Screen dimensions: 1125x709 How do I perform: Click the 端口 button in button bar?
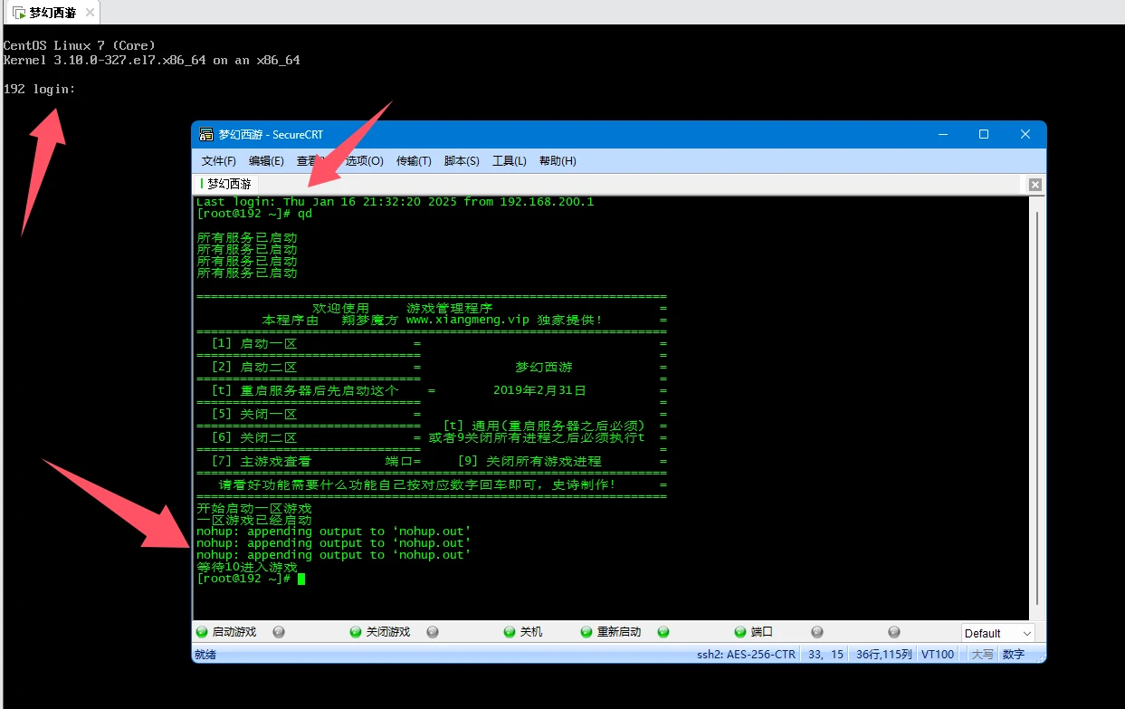tap(754, 632)
